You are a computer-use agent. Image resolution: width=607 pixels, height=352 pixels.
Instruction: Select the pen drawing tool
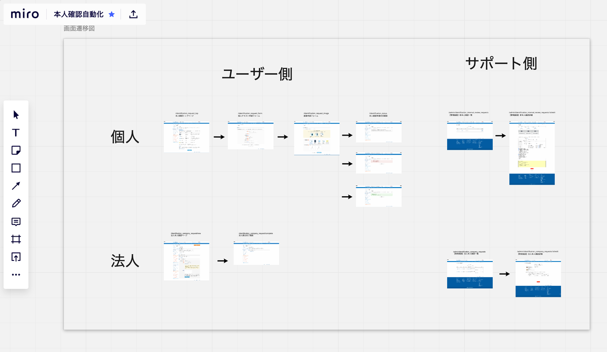click(x=16, y=204)
